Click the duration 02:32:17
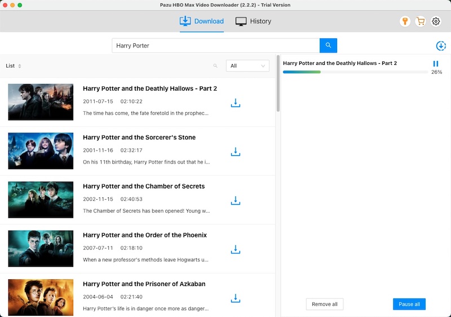Viewport: 451px width, 317px height. point(131,150)
